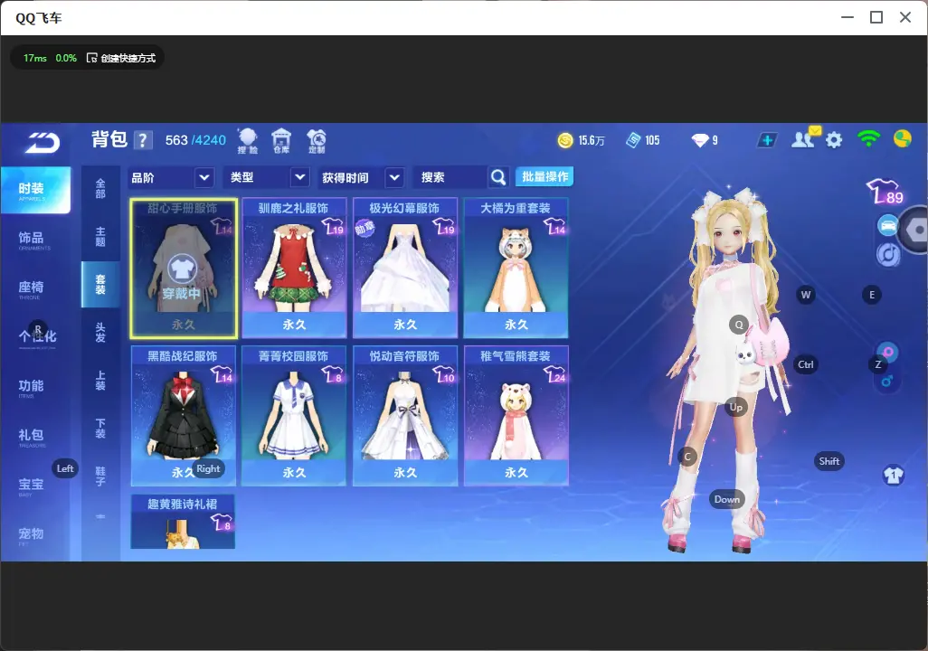928x651 pixels.
Task: Click the Shift key overlay button
Action: (829, 461)
